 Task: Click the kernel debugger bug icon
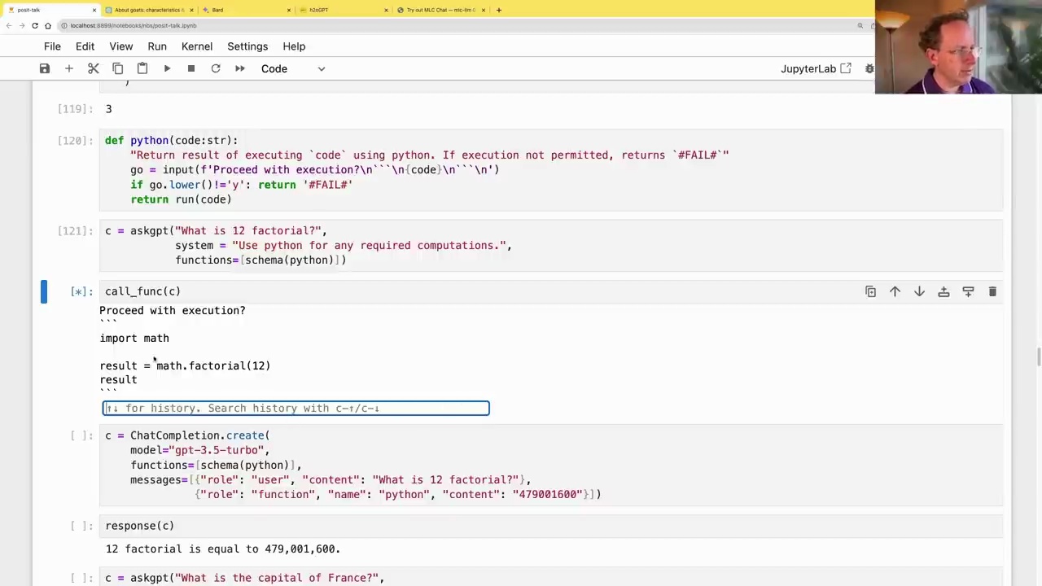point(869,68)
